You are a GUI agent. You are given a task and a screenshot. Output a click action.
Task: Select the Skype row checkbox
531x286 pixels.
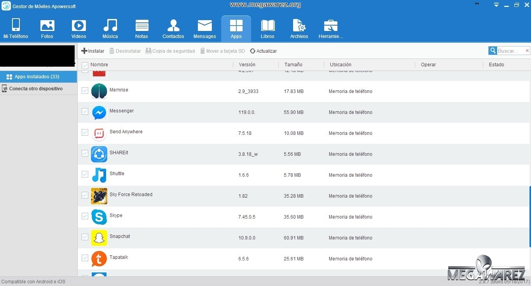[85, 216]
